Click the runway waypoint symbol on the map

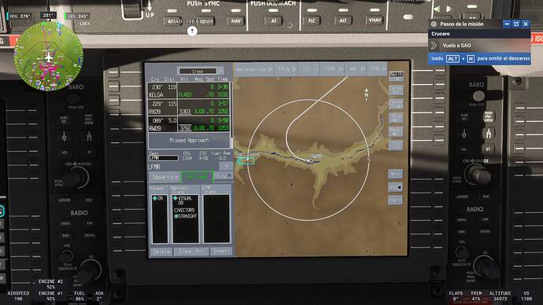[311, 161]
